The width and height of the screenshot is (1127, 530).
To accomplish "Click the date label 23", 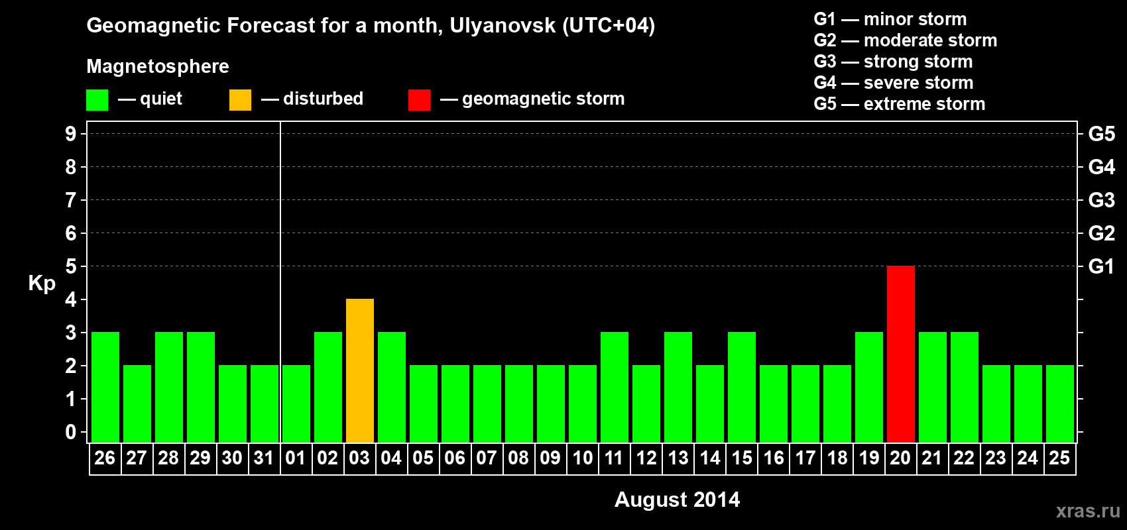I will (996, 458).
